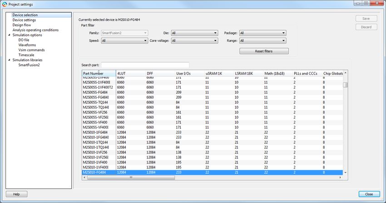The height and width of the screenshot is (203, 386).
Task: Click the table's scroll up arrow
Action: [x=346, y=73]
